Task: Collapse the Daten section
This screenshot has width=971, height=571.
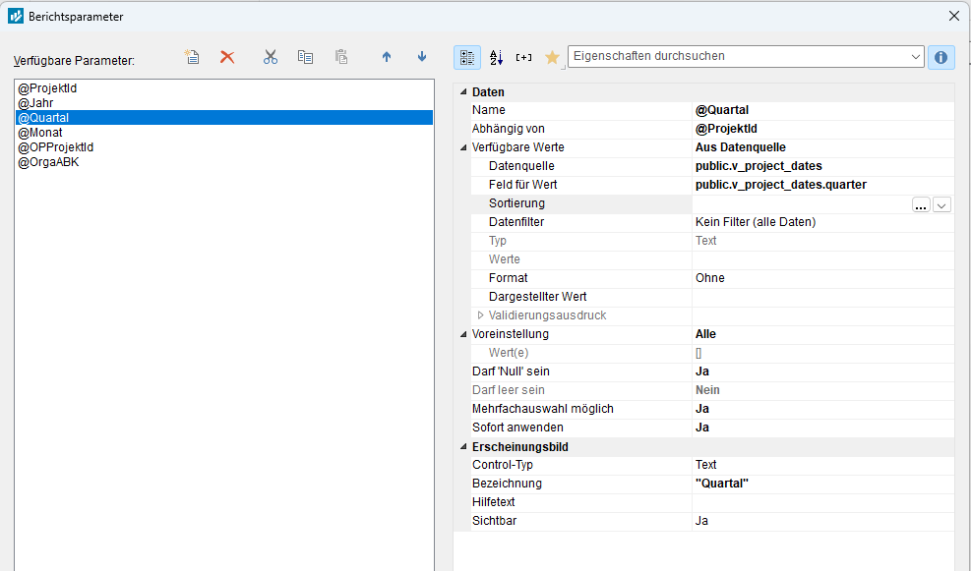Action: (x=462, y=92)
